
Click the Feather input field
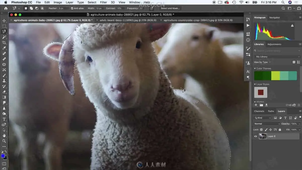[x=63, y=8]
